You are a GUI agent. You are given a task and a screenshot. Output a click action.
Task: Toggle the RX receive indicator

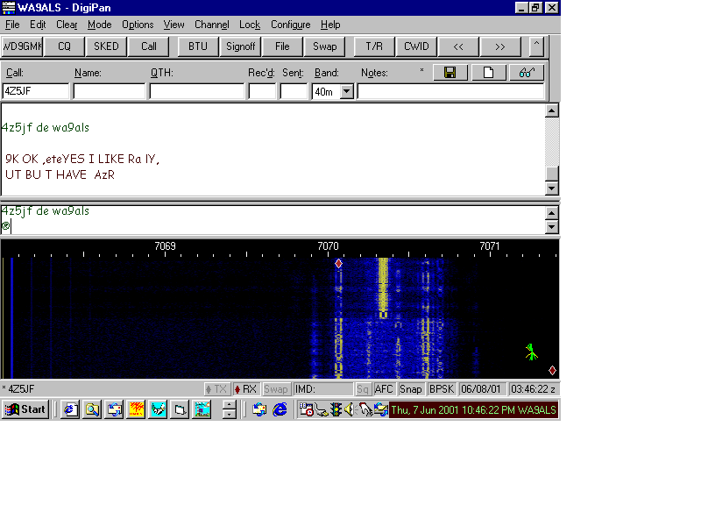click(246, 389)
